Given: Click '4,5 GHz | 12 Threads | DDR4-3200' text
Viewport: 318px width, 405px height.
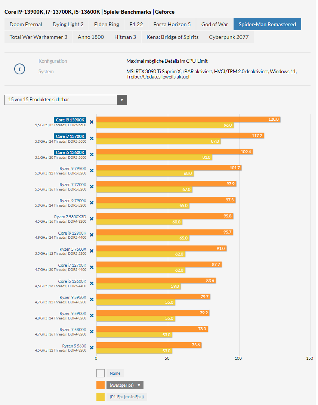Looking at the screenshot, I should point(61,350).
